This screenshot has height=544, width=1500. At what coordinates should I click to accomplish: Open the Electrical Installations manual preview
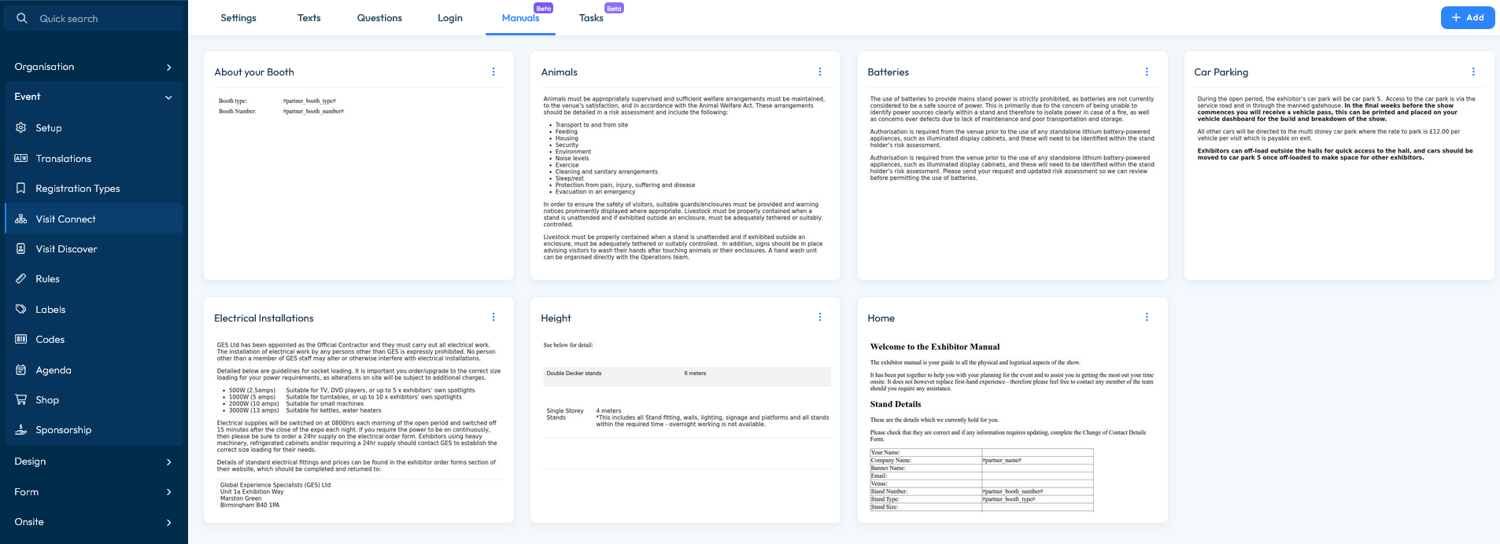coord(358,425)
